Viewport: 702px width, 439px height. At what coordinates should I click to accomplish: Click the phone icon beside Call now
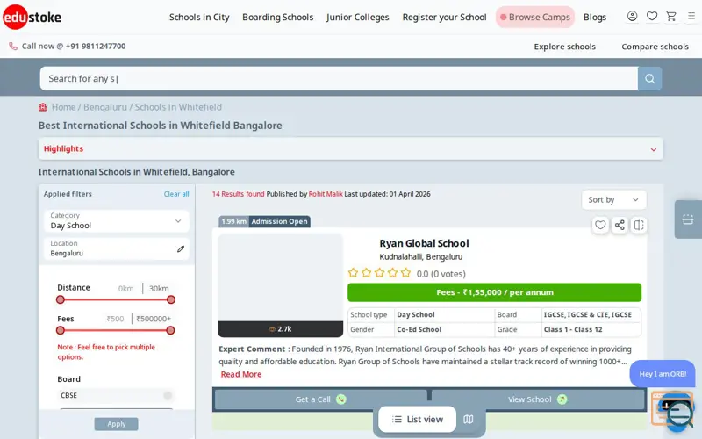(13, 47)
